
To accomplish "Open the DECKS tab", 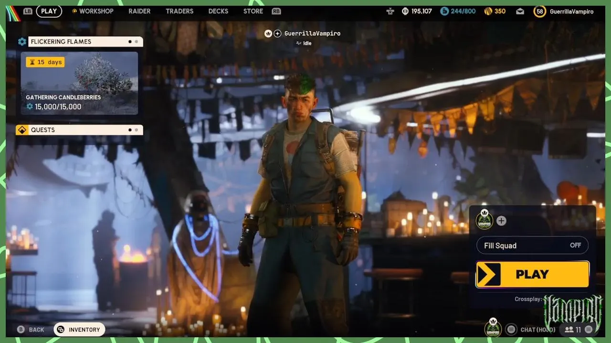I will (x=218, y=11).
